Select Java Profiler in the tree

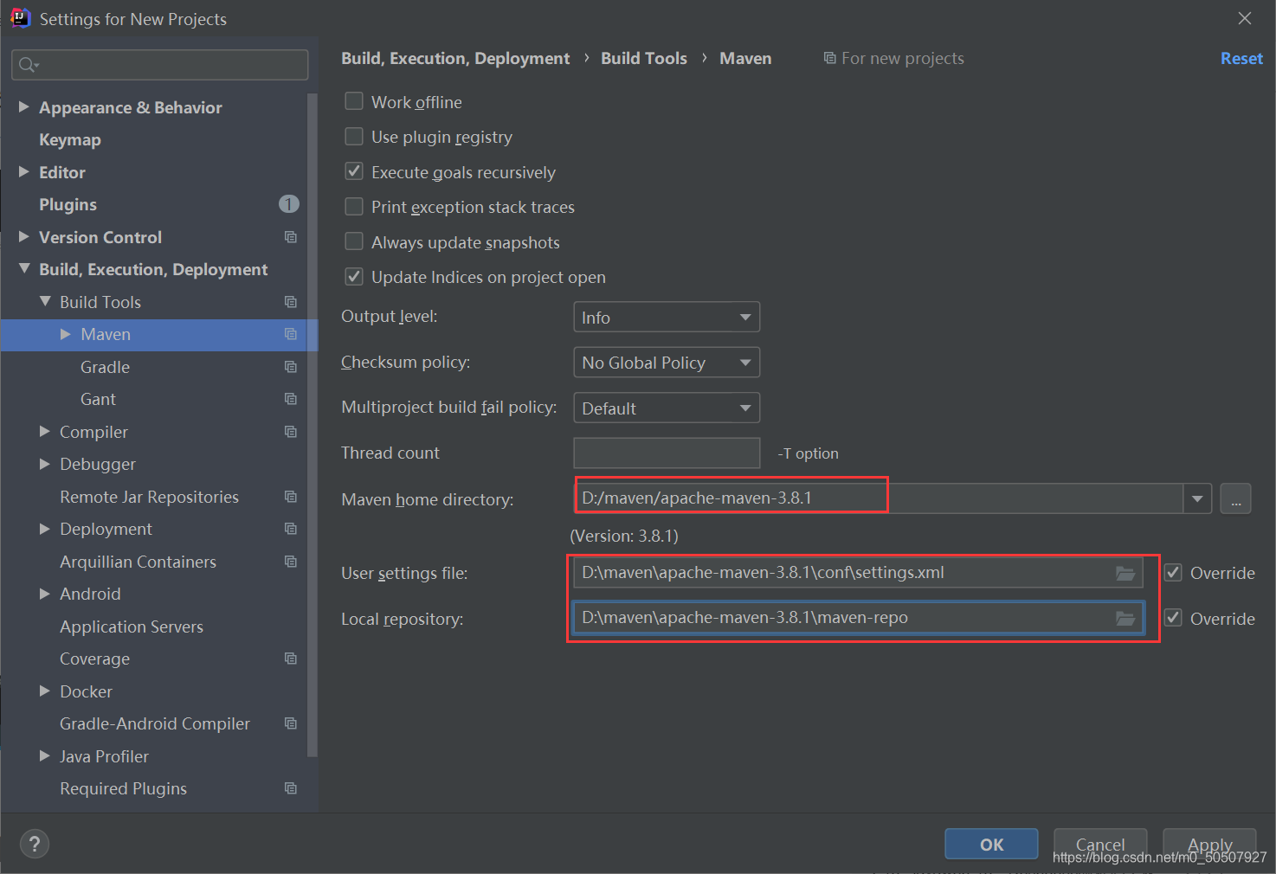(104, 756)
